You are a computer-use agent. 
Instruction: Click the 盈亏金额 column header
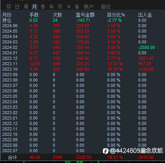(85, 15)
